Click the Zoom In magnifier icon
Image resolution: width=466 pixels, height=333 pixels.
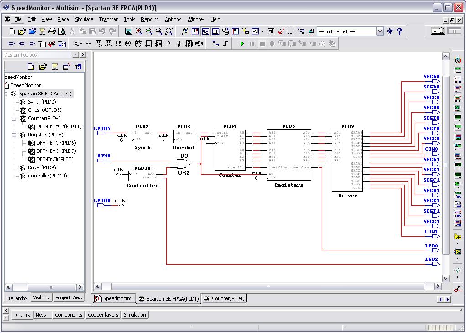pyautogui.click(x=139, y=31)
